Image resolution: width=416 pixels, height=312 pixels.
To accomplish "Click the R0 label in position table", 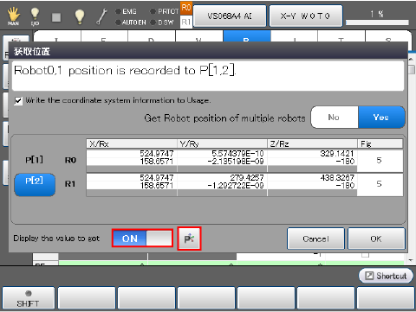I will coord(70,160).
